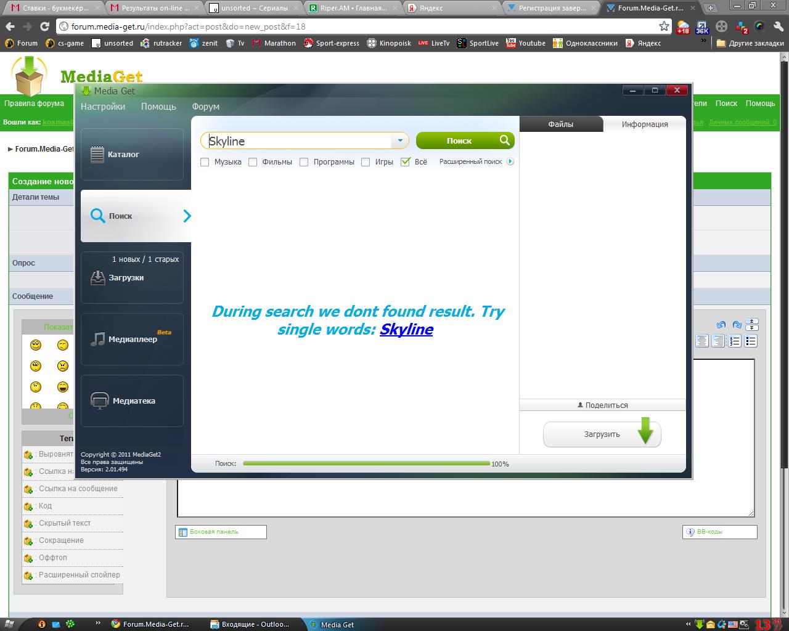Click the Боковая панель button
Screen dimensions: 789x631
[x=221, y=532]
